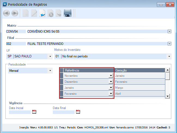Click version 4.00.00.0053 in status bar
The image size is (177, 133).
[x=45, y=128]
